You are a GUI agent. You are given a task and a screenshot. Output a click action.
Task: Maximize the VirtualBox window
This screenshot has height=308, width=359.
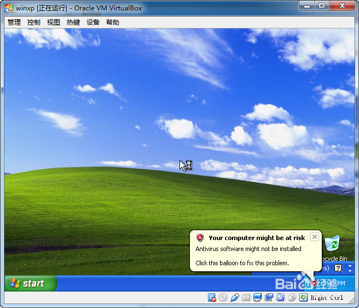(x=322, y=5)
